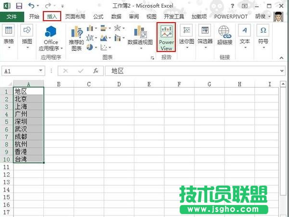Switch to the 开始 (Home) tab
The width and height of the screenshot is (289, 217).
point(34,16)
